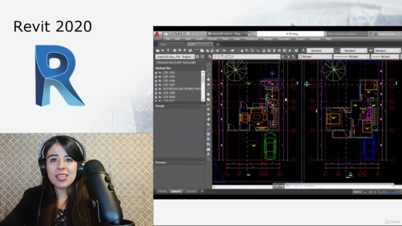Click the Copy icon in the Standard toolbar
The width and height of the screenshot is (402, 226).
pyautogui.click(x=202, y=50)
